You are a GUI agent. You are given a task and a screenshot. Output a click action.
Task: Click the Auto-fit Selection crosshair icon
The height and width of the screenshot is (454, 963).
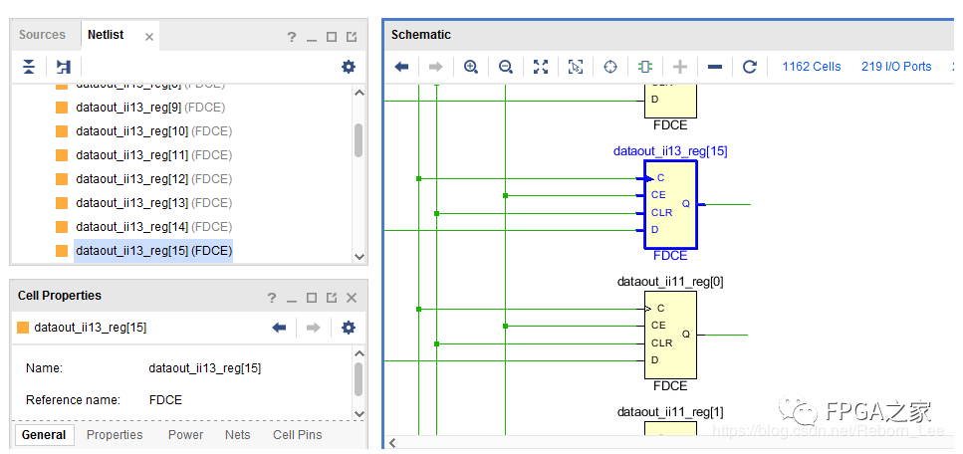610,67
